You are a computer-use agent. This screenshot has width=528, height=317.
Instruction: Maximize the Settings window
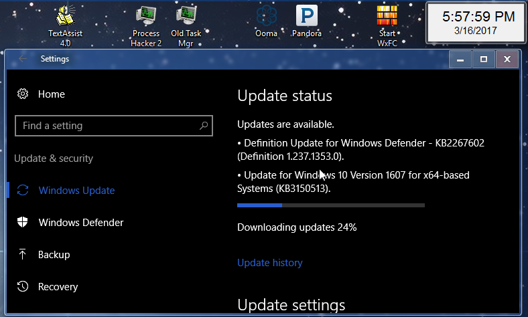483,60
